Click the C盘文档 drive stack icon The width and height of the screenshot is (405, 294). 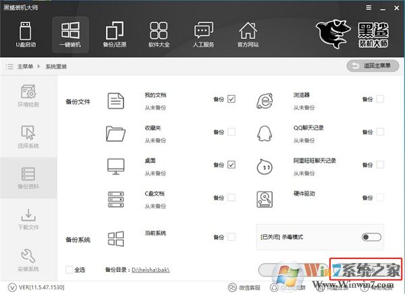[x=115, y=200]
